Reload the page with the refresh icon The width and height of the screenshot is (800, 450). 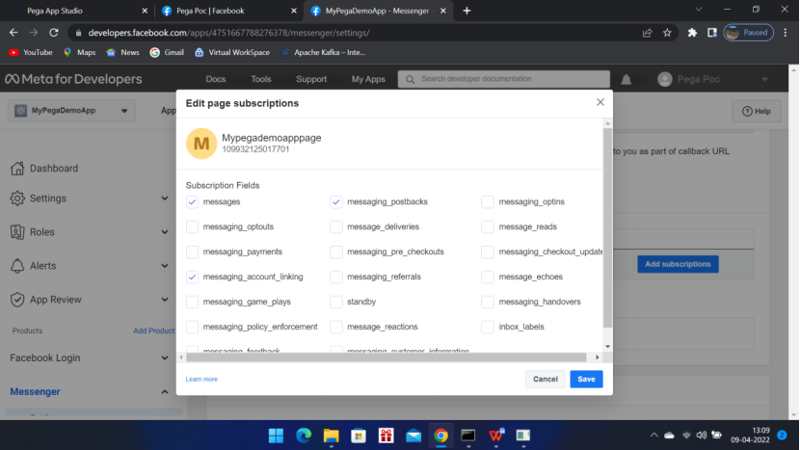(54, 33)
